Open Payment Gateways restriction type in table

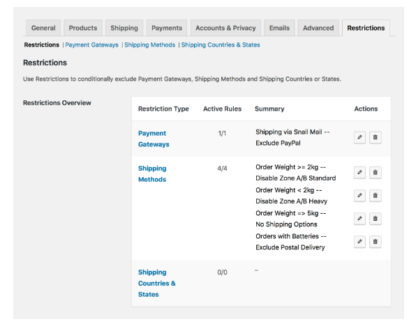[154, 139]
